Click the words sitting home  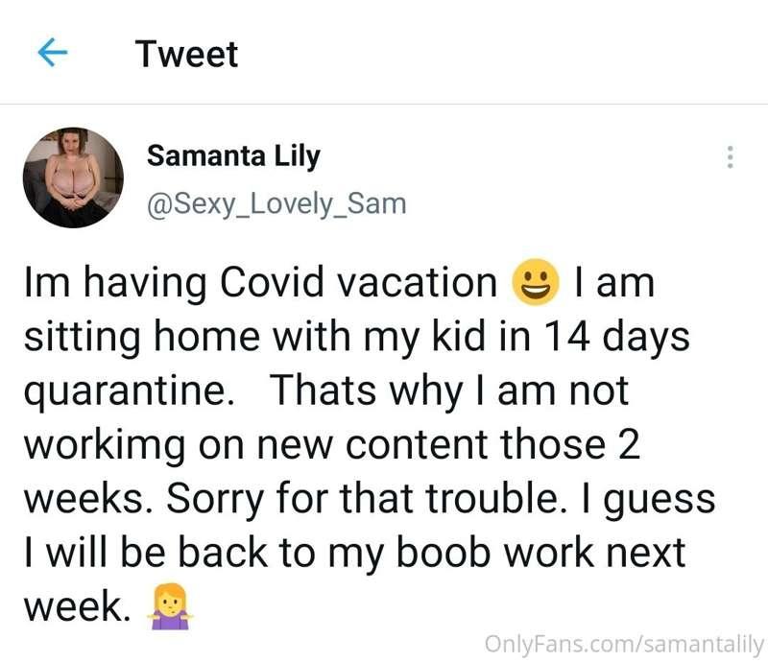point(142,338)
